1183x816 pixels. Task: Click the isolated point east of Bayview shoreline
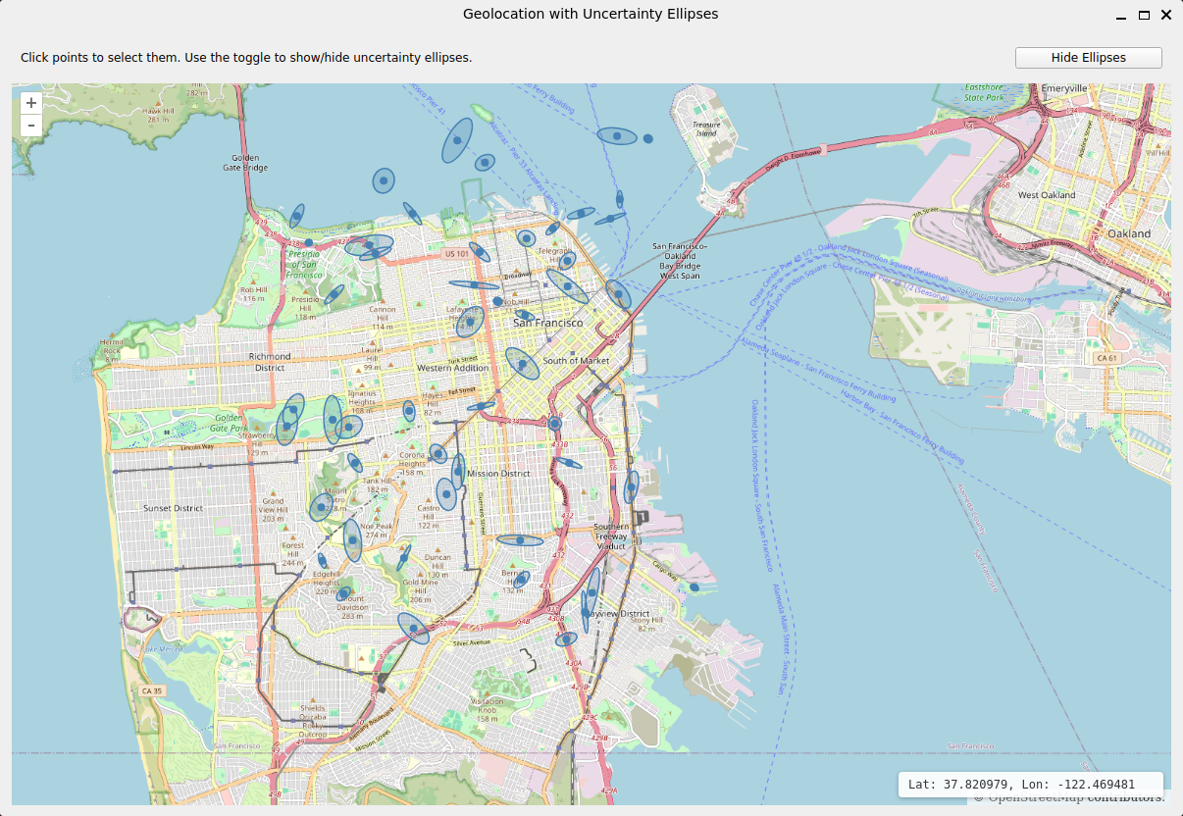pyautogui.click(x=694, y=587)
